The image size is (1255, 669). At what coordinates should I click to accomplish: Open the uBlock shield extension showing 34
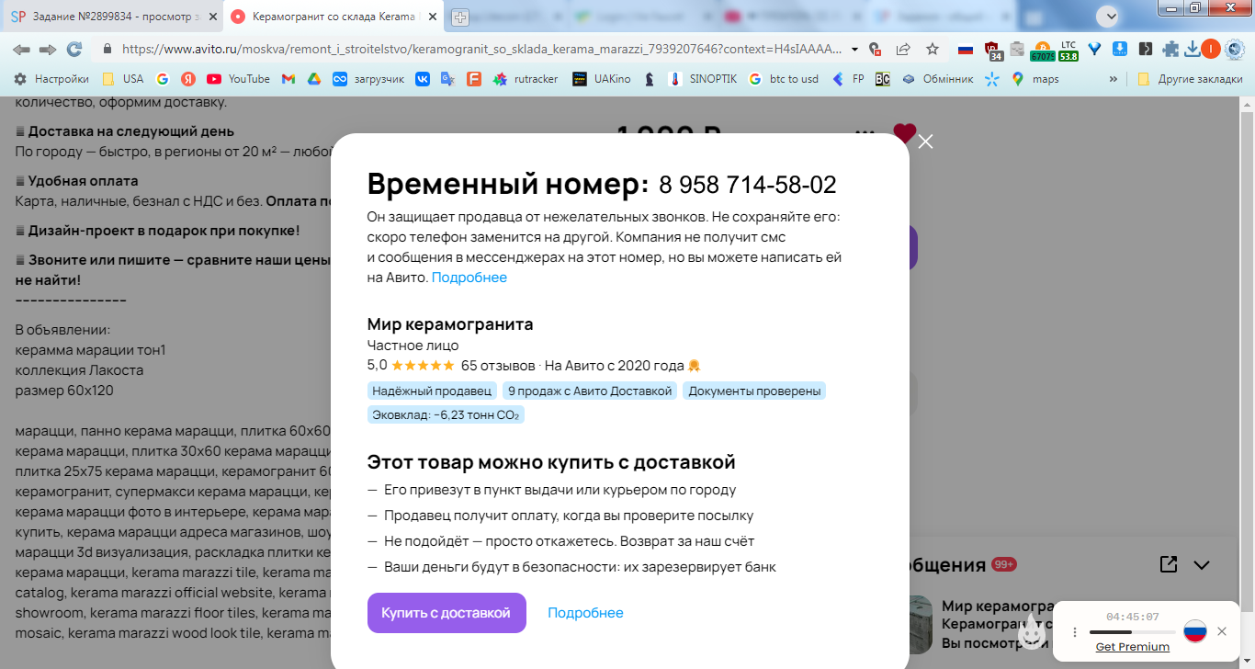point(992,50)
